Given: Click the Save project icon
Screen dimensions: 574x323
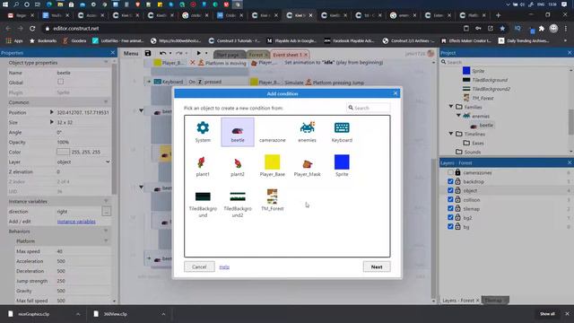Looking at the screenshot, I should coord(148,53).
